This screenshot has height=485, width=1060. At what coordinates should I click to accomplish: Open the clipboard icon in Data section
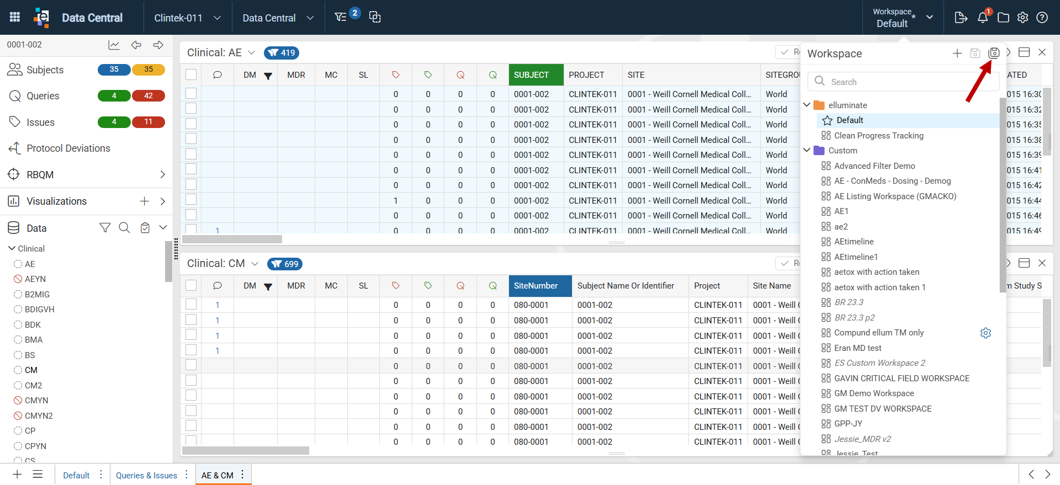click(x=145, y=228)
